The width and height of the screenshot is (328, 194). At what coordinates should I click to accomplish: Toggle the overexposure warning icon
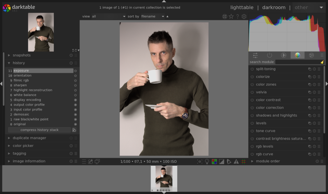pos(221,161)
